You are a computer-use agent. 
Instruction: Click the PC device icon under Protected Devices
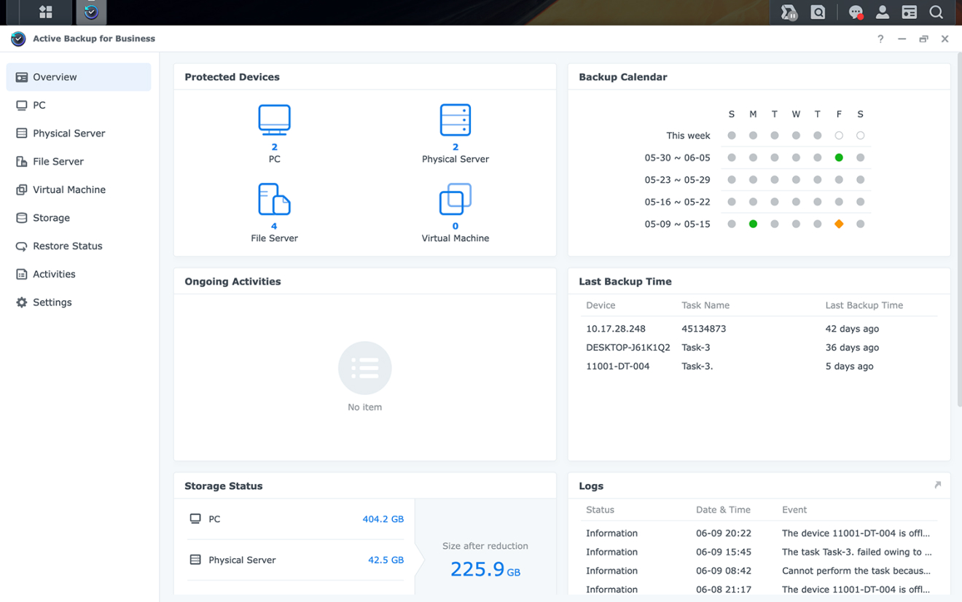click(x=274, y=119)
